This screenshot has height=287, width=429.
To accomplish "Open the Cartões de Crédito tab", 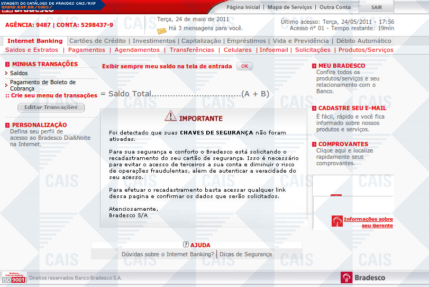I will point(97,41).
